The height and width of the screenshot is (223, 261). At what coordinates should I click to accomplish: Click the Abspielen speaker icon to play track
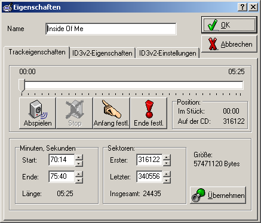(38, 113)
